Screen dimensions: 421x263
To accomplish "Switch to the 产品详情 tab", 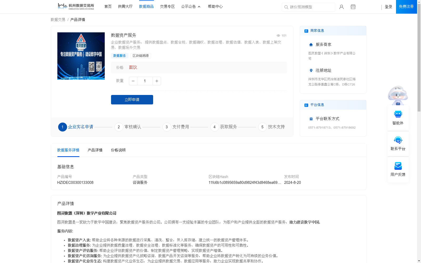I will coord(95,150).
